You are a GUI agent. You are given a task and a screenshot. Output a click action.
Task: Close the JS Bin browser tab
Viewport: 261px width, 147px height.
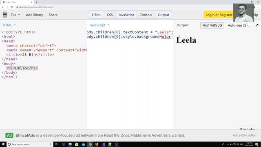[31, 2]
